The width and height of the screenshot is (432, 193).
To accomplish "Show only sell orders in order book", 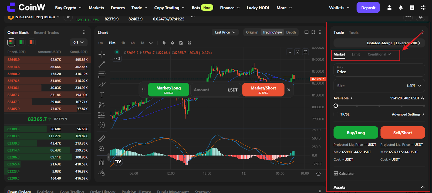I will [32, 42].
